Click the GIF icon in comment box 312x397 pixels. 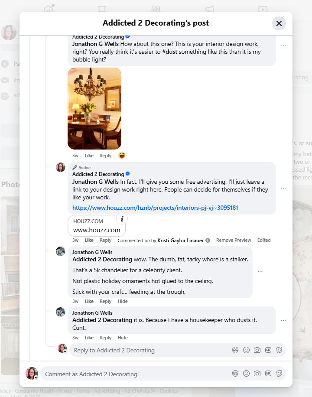(x=268, y=374)
